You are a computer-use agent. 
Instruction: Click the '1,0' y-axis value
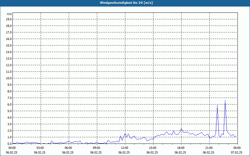coord(9,137)
